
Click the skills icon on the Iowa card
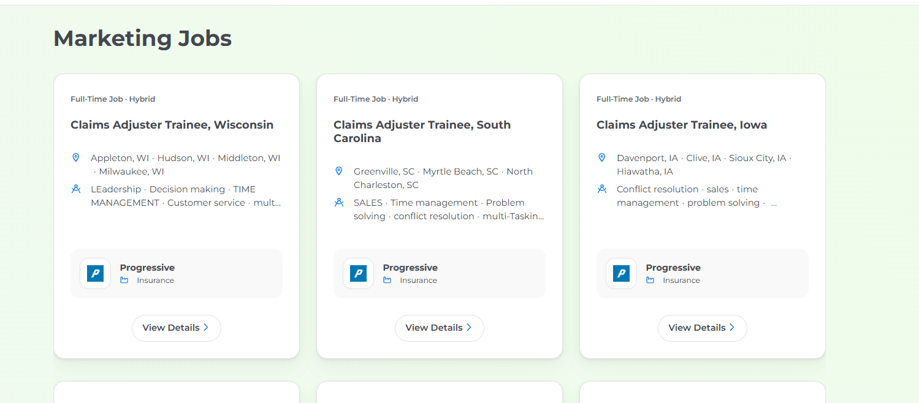[x=602, y=189]
